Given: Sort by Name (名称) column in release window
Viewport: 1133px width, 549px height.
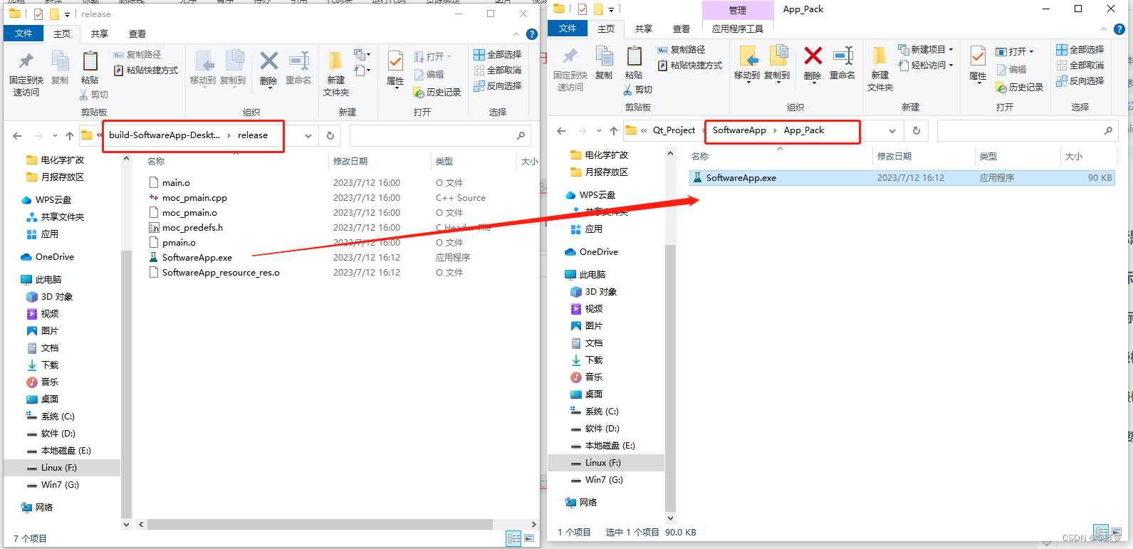Looking at the screenshot, I should click(156, 162).
